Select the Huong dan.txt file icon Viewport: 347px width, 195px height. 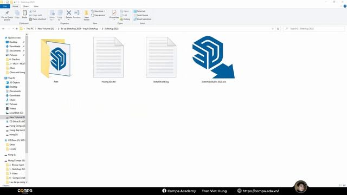pyautogui.click(x=108, y=57)
